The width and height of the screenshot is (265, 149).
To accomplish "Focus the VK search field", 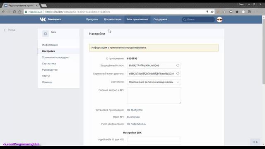I will coord(198,19).
